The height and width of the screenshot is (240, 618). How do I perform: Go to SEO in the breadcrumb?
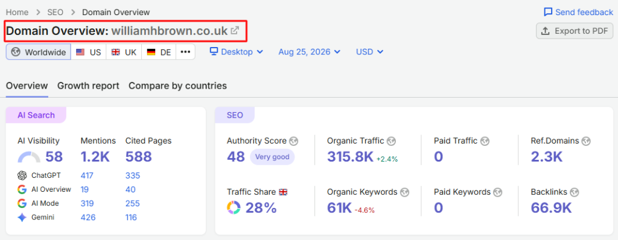pos(55,12)
